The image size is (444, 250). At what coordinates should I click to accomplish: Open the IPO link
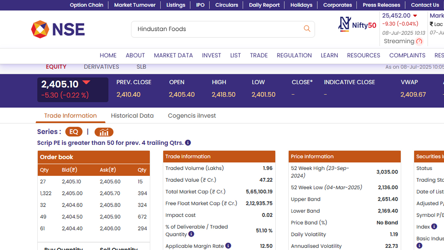point(200,5)
